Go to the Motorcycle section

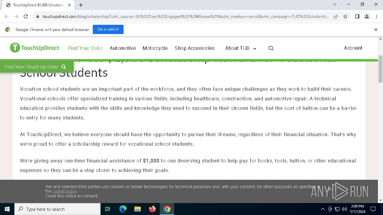(x=155, y=48)
